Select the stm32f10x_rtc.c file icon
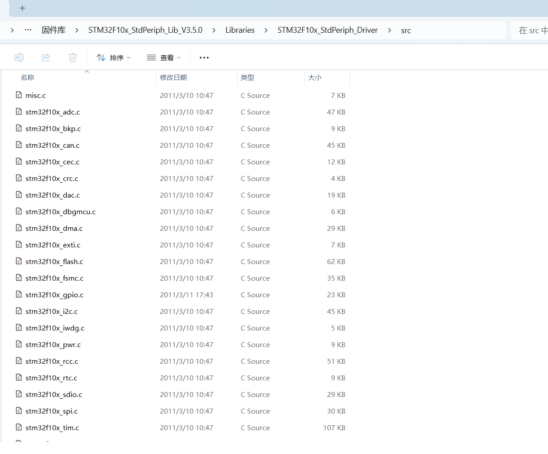 pos(19,377)
